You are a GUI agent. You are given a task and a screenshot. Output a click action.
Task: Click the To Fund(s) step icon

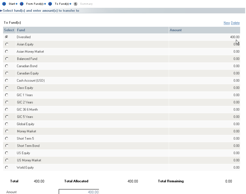pyautogui.click(x=50, y=4)
